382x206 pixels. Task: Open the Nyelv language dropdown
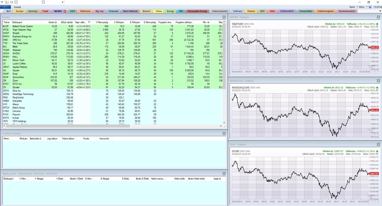353,7
